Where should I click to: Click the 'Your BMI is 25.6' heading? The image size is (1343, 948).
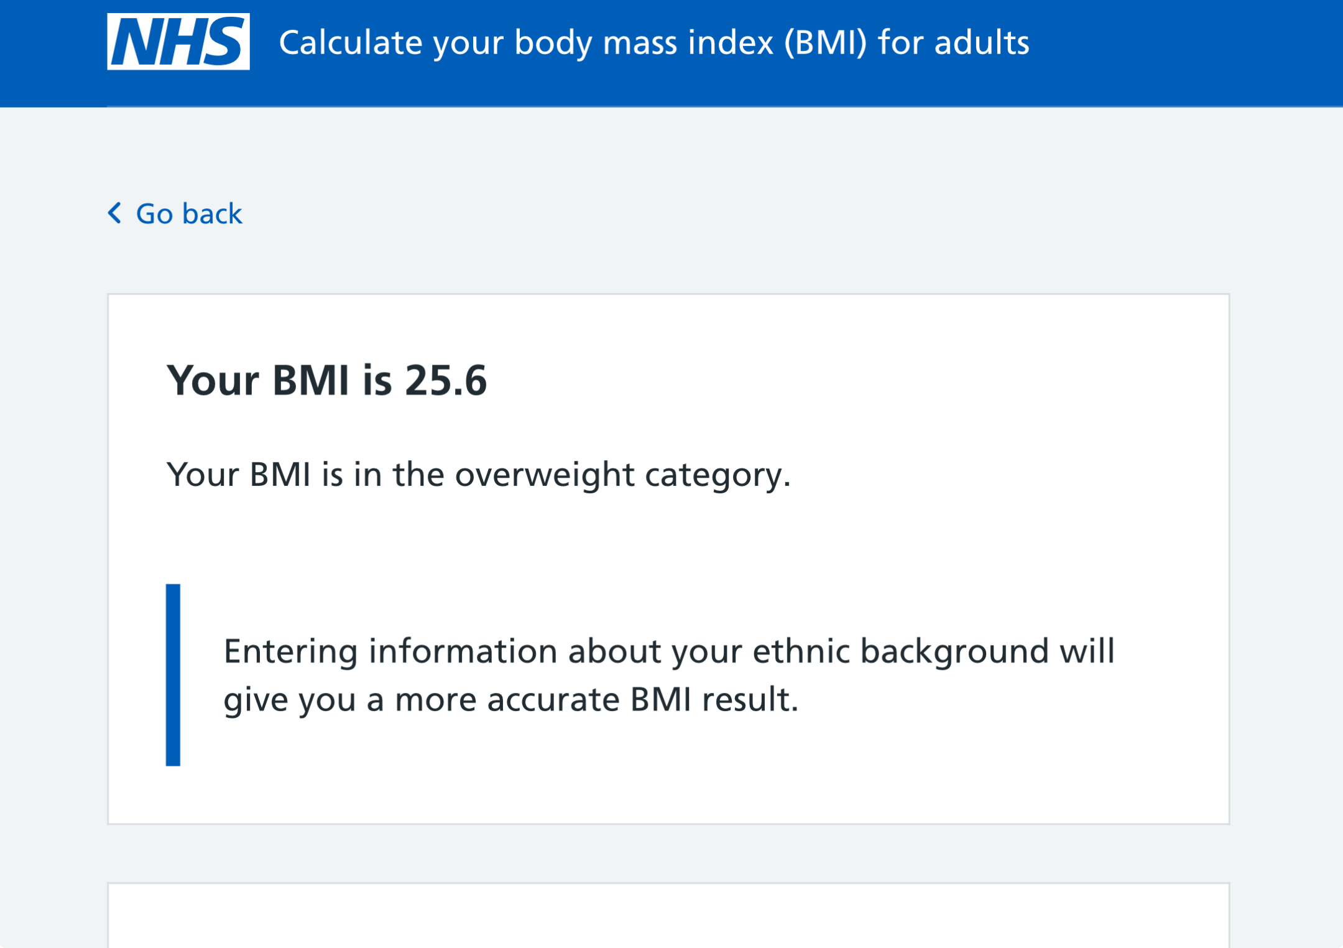(x=326, y=380)
